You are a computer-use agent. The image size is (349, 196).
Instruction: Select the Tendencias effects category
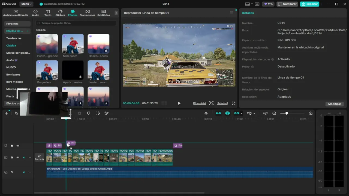(14, 38)
